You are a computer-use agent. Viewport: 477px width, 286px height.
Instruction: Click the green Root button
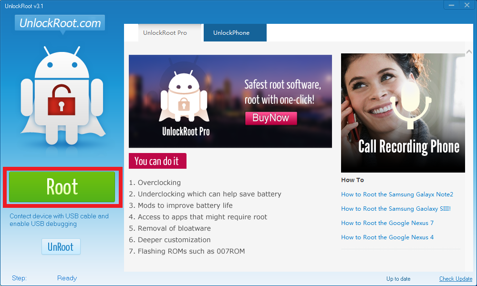click(x=62, y=187)
